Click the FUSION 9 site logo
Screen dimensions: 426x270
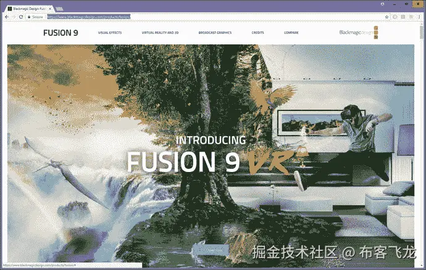tap(61, 33)
